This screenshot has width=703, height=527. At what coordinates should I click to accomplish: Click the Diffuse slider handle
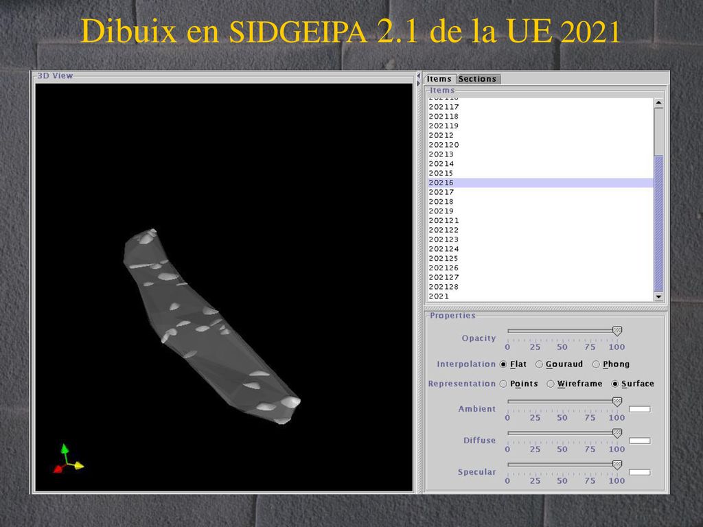617,434
